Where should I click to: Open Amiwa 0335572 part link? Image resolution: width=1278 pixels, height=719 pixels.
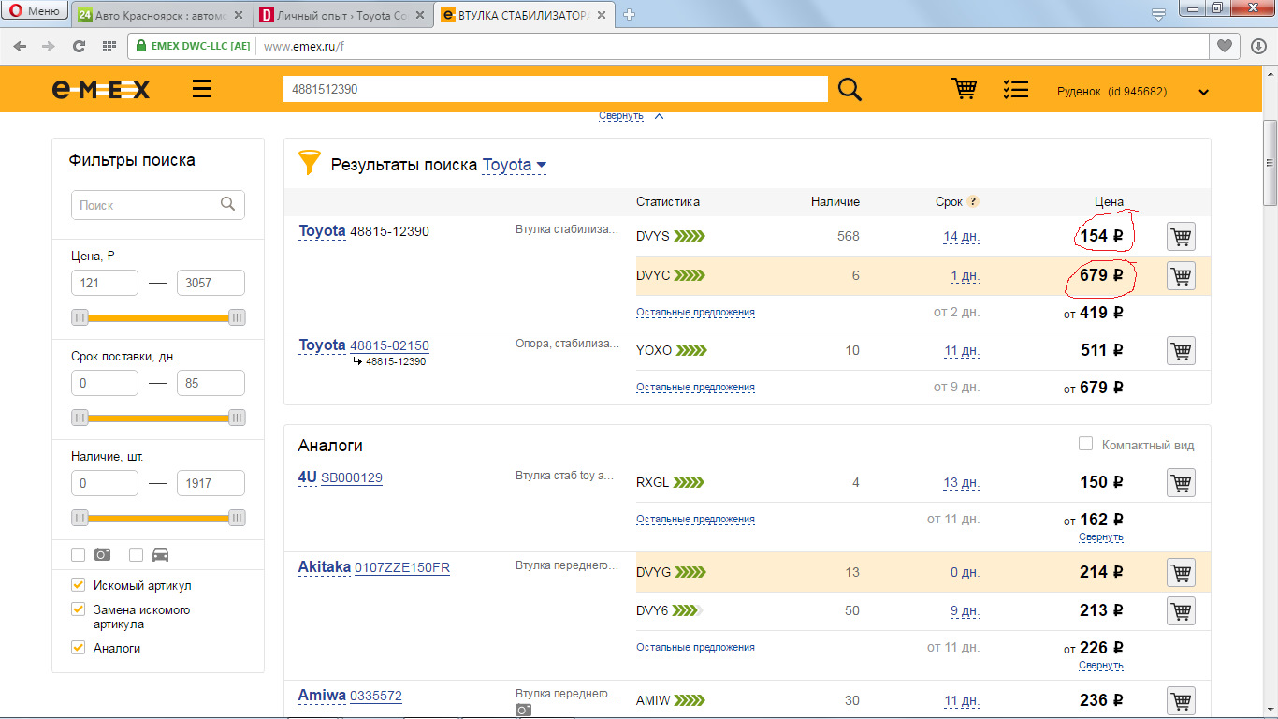(x=375, y=697)
